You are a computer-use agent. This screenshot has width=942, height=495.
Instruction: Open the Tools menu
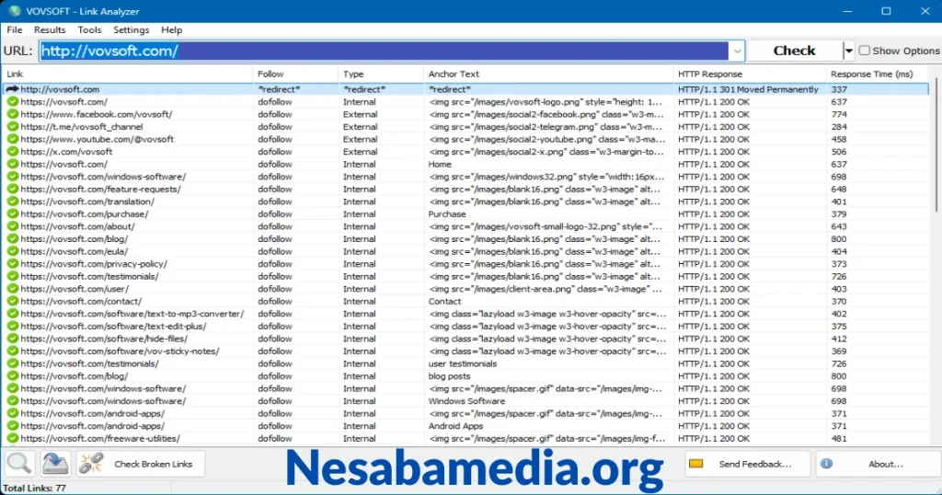[x=89, y=30]
